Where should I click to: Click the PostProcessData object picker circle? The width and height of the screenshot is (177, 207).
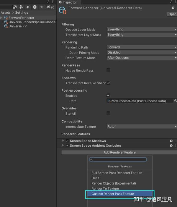176,101
